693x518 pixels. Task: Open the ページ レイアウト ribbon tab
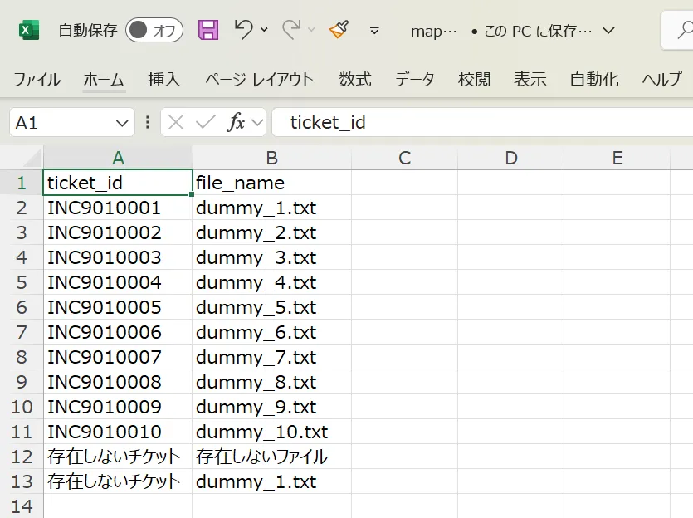pyautogui.click(x=260, y=80)
